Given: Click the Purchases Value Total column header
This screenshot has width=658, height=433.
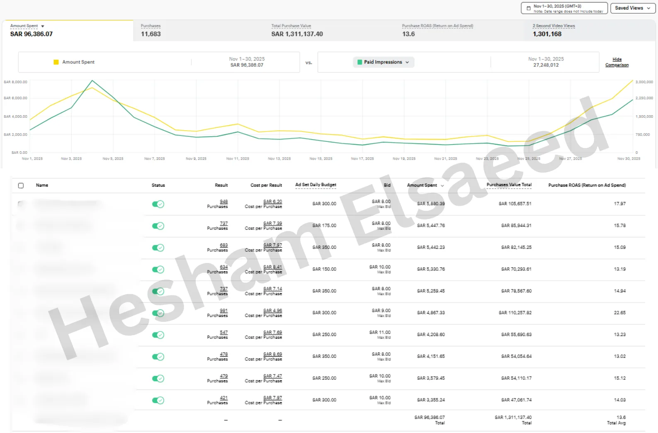Looking at the screenshot, I should tap(509, 185).
